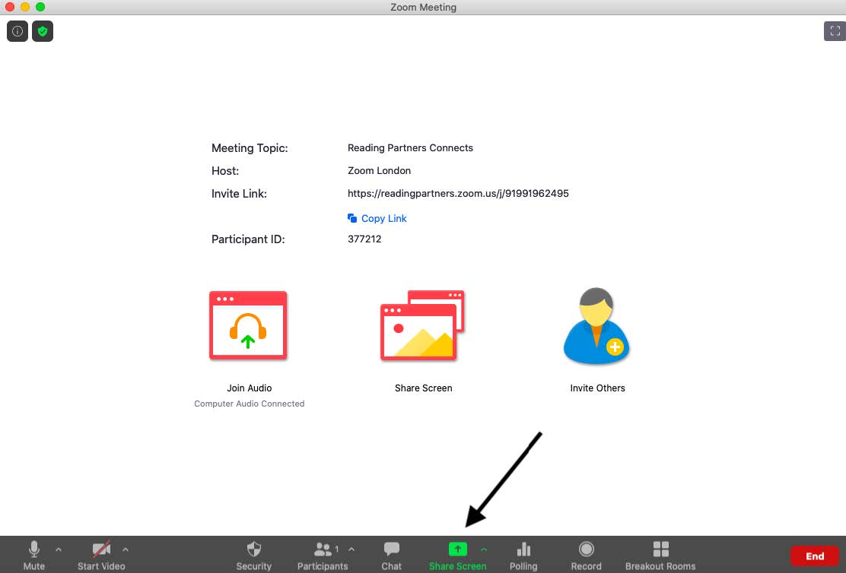846x573 pixels.
Task: Click the 'Zoom Meeting' window title
Action: click(x=424, y=7)
